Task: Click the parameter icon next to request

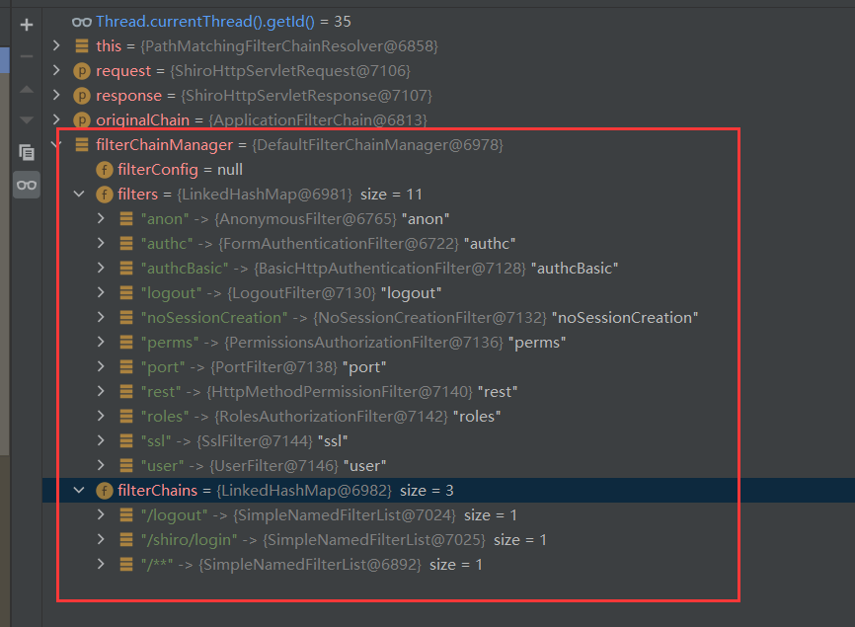Action: point(82,71)
